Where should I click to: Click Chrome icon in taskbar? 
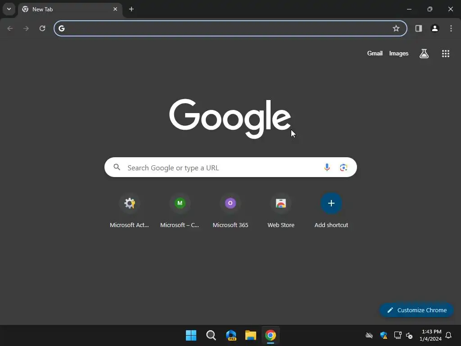coord(271,335)
